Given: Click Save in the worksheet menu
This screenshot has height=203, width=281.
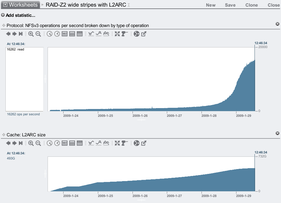Looking at the screenshot, I should (230, 5).
